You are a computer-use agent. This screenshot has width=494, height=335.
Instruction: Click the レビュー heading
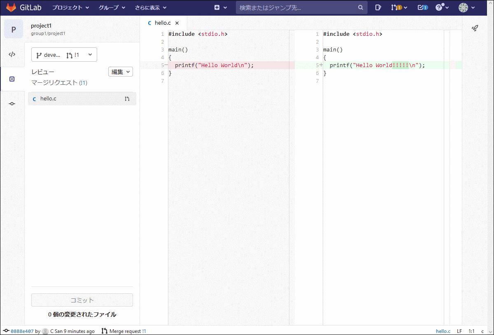(x=43, y=72)
